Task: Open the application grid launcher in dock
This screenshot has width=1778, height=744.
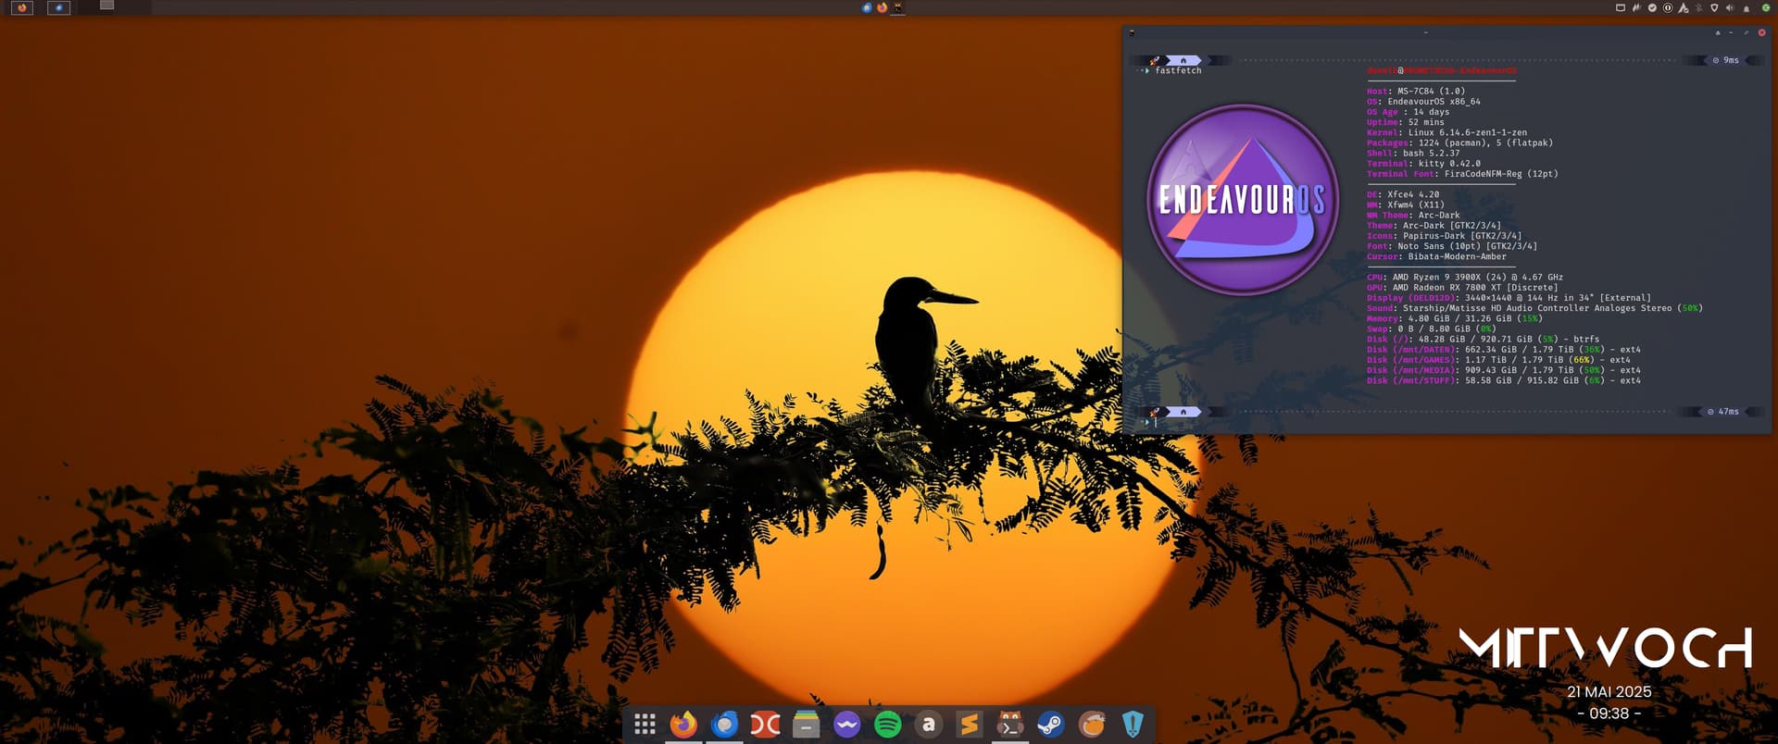Action: coord(645,725)
